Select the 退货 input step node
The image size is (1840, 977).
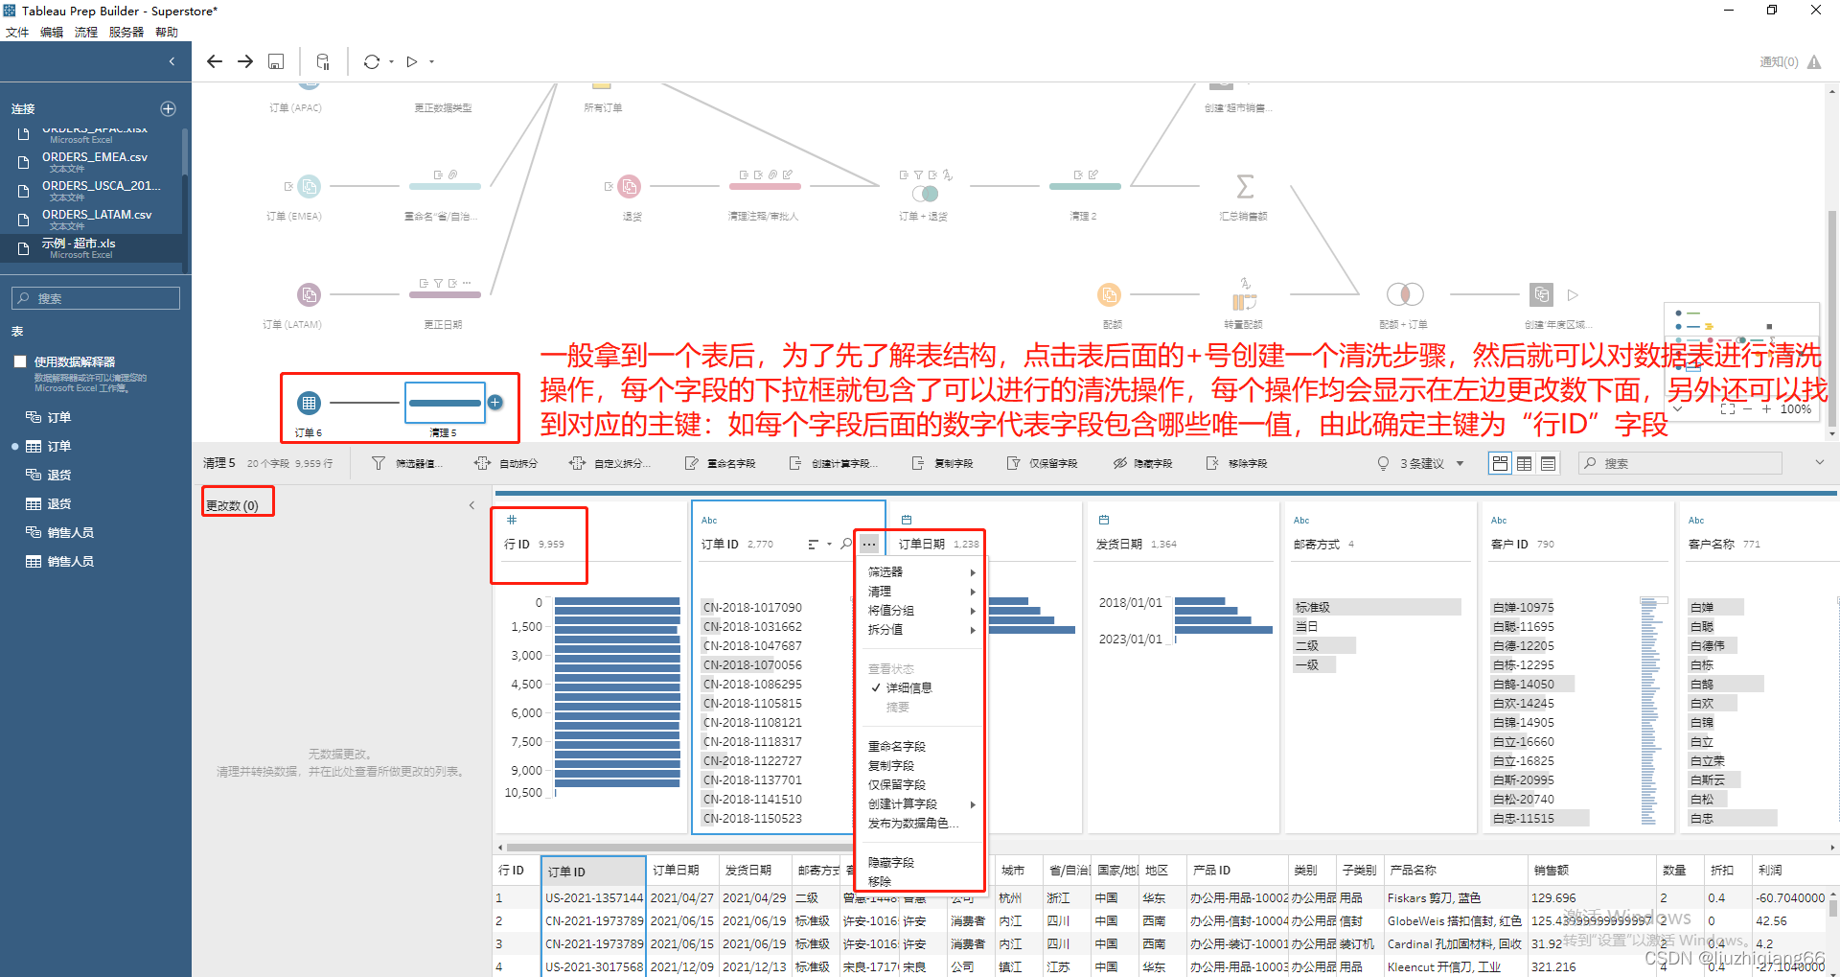coord(630,186)
